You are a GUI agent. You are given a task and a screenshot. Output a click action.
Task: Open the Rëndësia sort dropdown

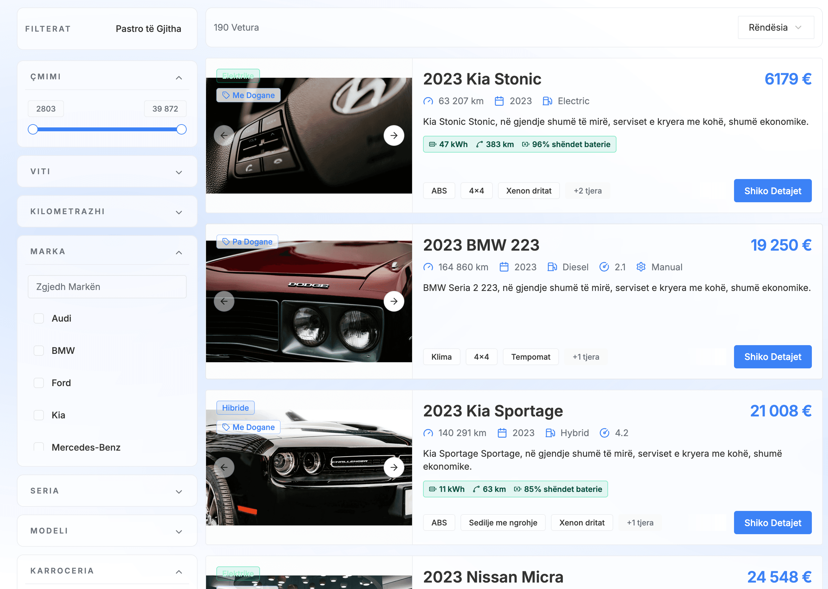[x=775, y=27]
